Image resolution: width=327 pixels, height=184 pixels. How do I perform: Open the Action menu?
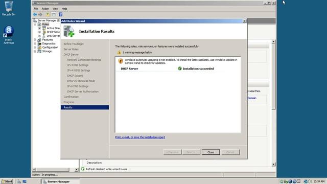click(x=45, y=9)
